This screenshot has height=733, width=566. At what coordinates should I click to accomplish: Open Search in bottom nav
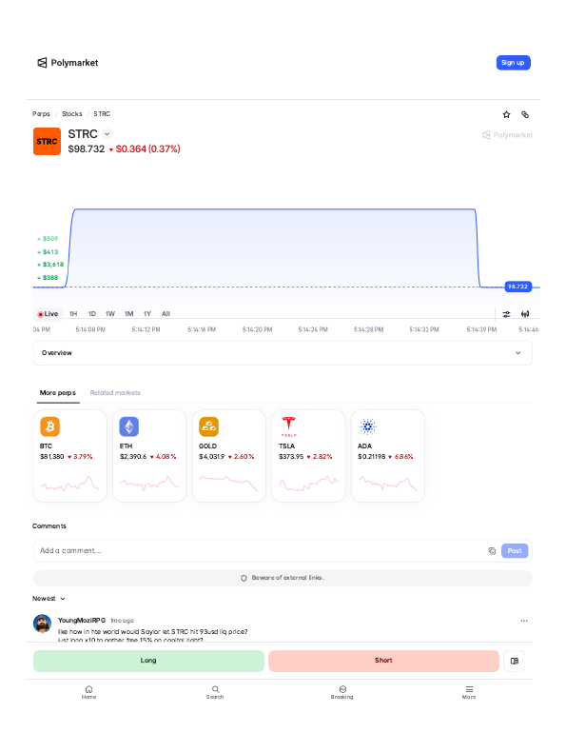click(215, 692)
